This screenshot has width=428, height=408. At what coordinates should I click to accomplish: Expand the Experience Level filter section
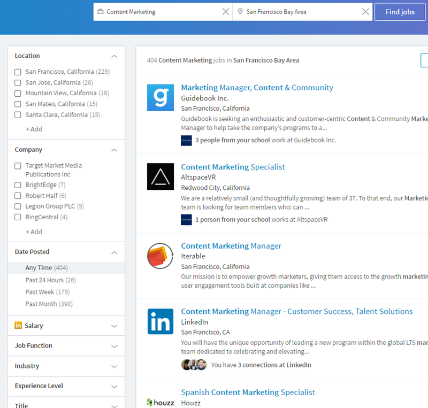point(114,387)
